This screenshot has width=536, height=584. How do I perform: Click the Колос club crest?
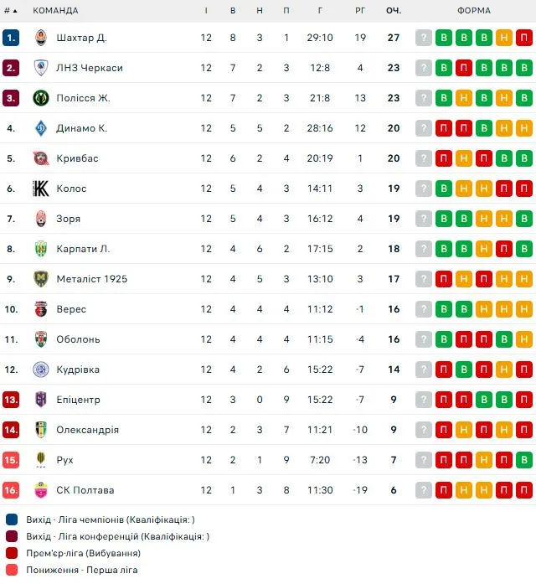point(41,189)
